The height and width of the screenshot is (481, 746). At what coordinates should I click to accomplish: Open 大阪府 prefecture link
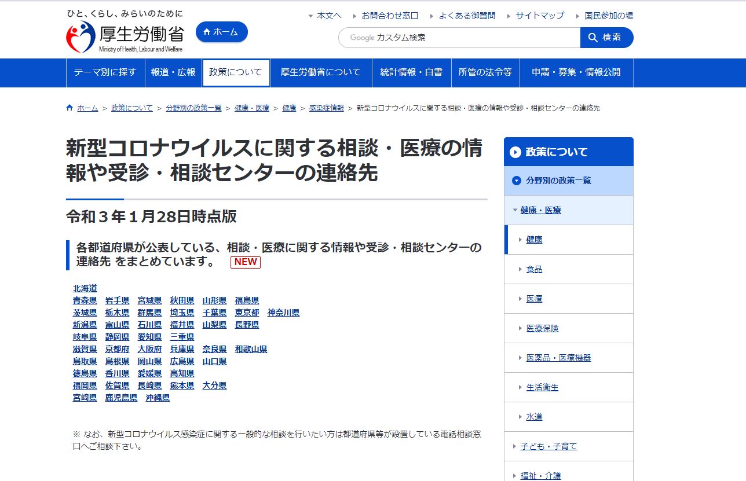tap(150, 349)
